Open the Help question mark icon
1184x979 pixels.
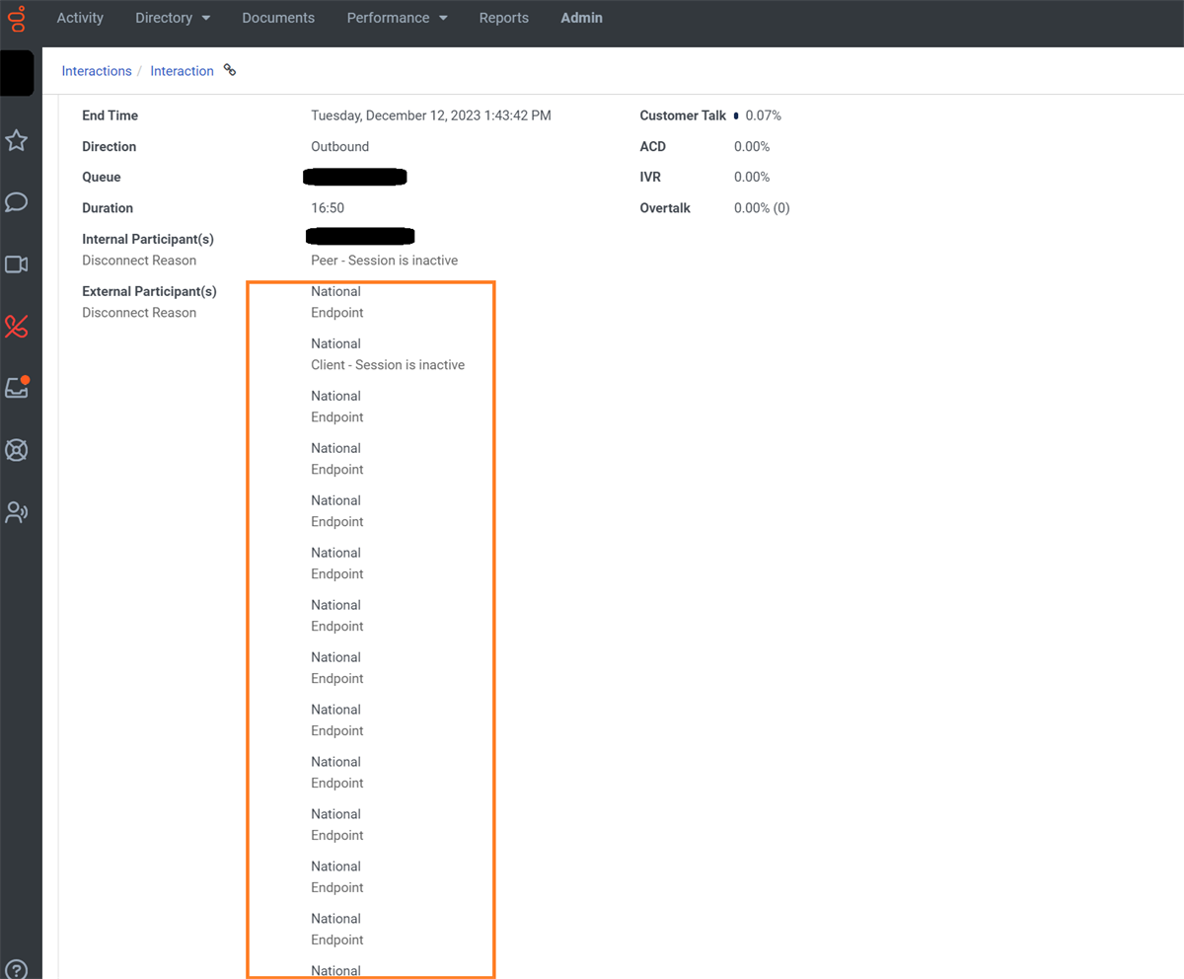pyautogui.click(x=16, y=969)
